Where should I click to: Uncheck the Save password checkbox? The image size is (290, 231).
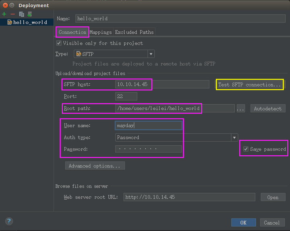click(x=246, y=149)
